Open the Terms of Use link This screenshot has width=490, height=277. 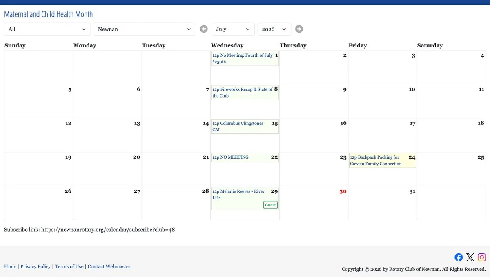69,266
